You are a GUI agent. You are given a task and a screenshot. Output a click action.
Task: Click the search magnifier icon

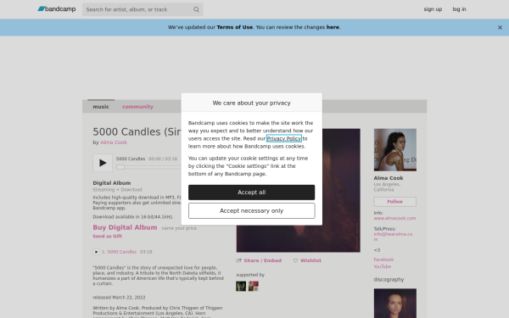[196, 9]
